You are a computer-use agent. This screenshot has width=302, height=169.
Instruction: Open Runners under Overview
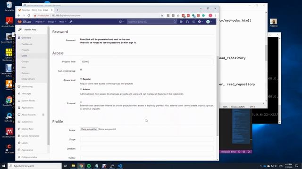pos(25,73)
